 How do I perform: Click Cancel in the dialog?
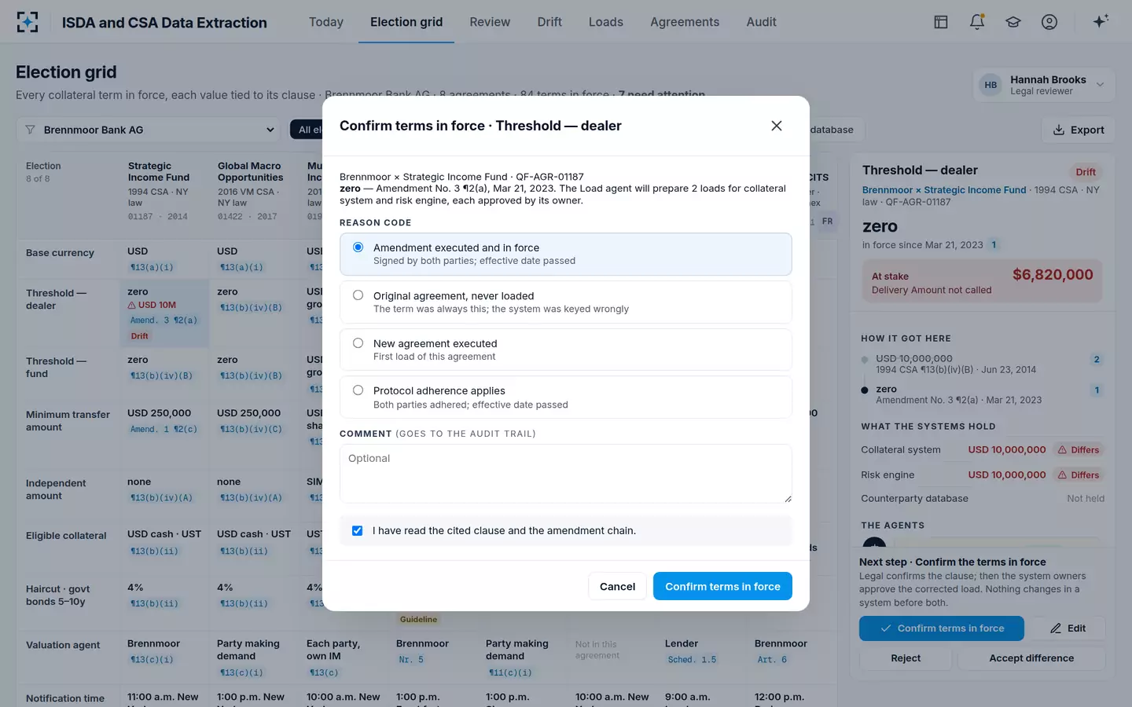(617, 587)
